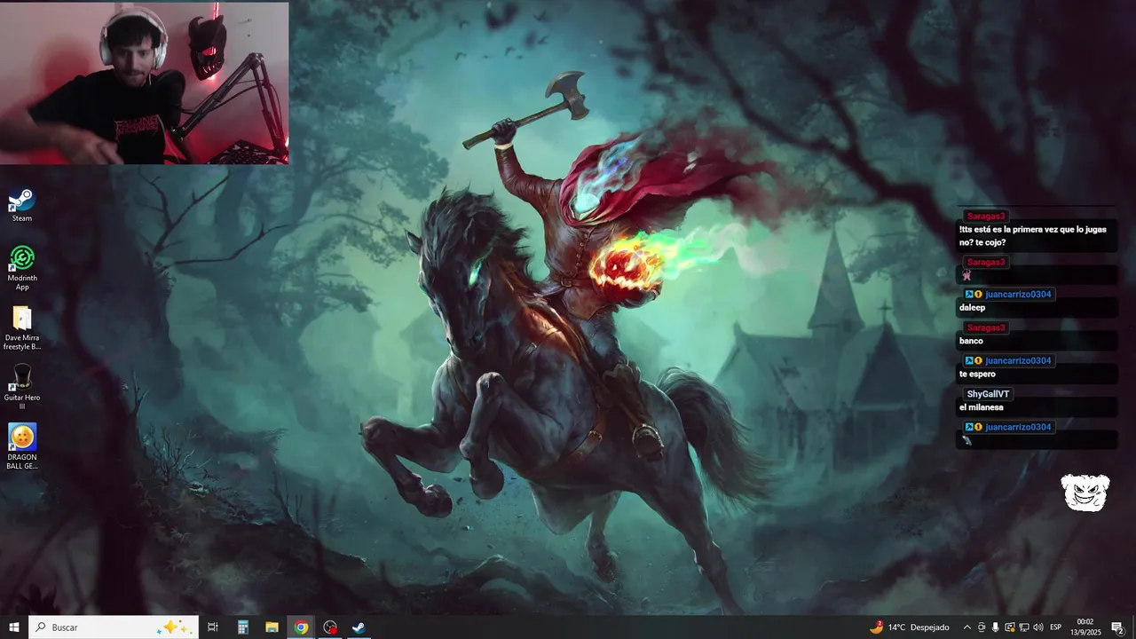Click the camera Meet Now tray icon
Screen dimensions: 1136x639
(x=982, y=627)
